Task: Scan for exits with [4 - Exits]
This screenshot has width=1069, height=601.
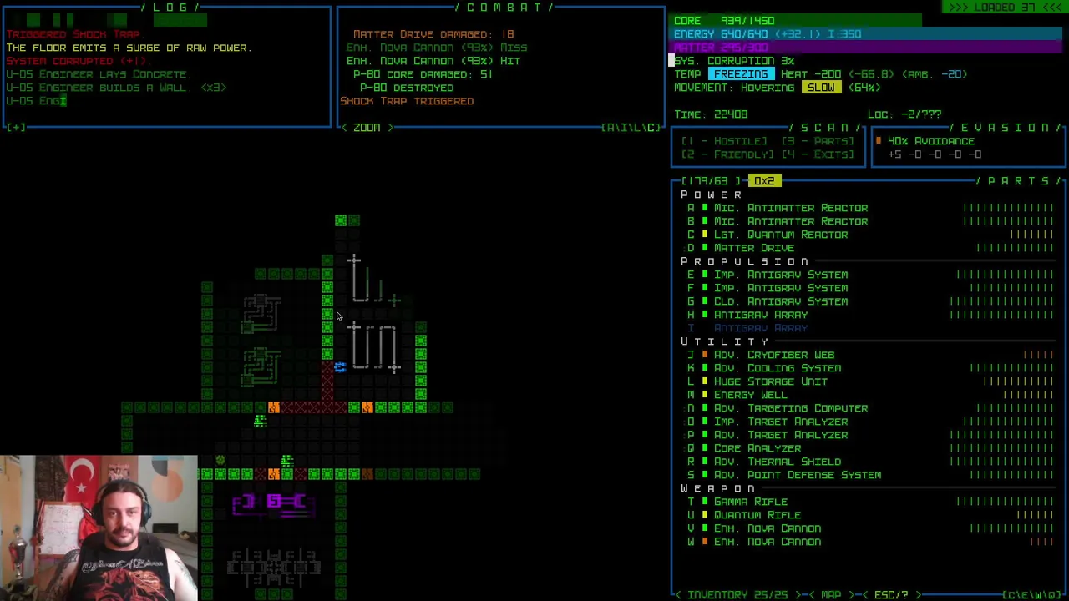Action: click(x=818, y=154)
